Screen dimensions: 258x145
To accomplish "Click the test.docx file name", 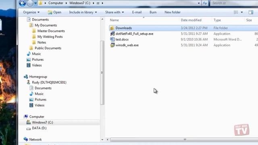I will pos(122,39).
